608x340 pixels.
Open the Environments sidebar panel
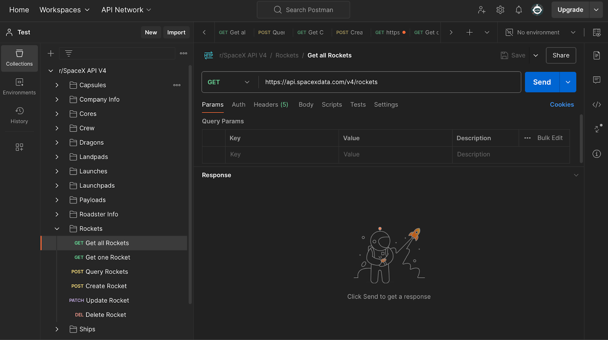click(x=19, y=87)
